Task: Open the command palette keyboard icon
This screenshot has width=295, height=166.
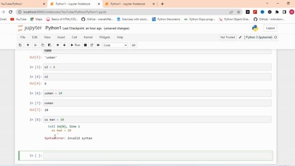Action: point(133,45)
